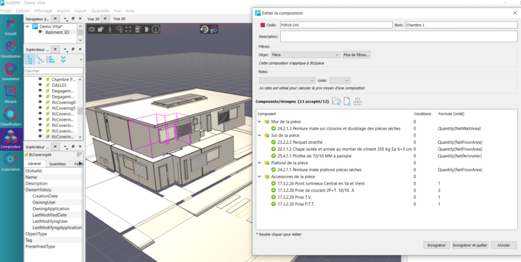Screen dimensions: 521x262
Task: Toggle visibility of IfcCovering0 item
Action: coord(40,102)
